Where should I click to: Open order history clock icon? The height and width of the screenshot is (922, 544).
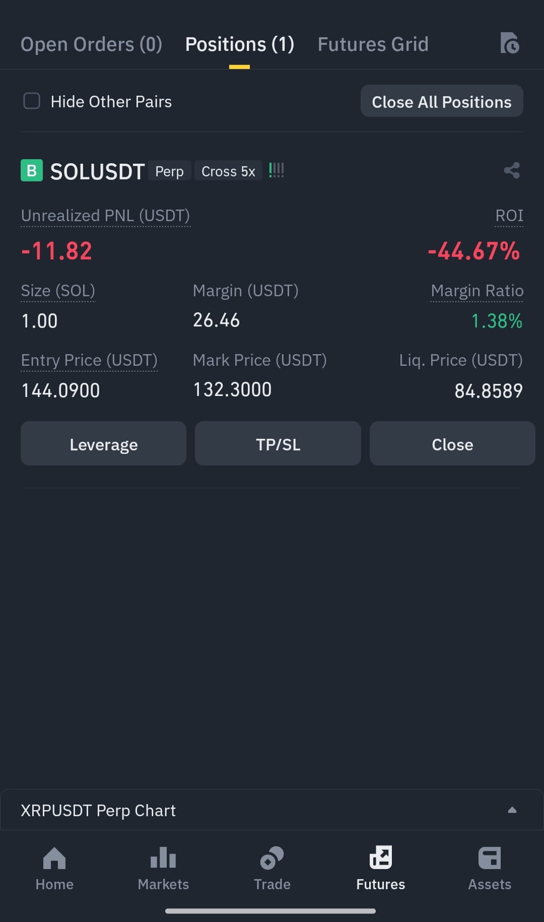coord(509,43)
